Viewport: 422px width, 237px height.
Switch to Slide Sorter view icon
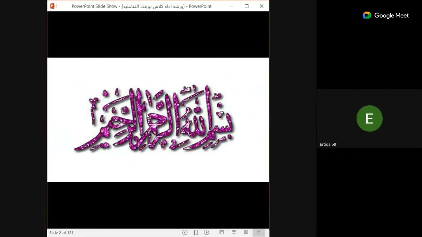point(234,232)
